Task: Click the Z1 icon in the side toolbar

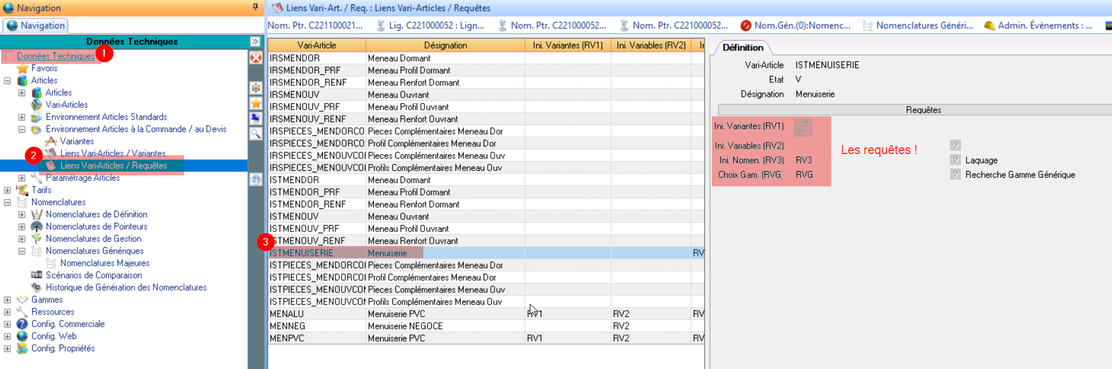Action: pyautogui.click(x=256, y=179)
